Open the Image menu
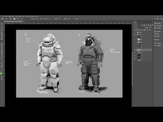 [10, 16]
